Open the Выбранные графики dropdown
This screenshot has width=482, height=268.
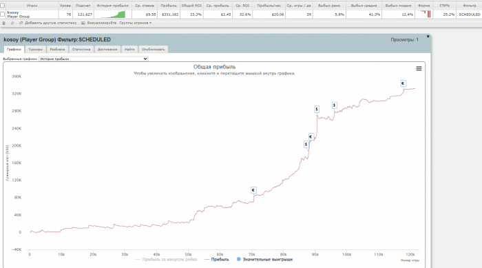click(x=94, y=59)
